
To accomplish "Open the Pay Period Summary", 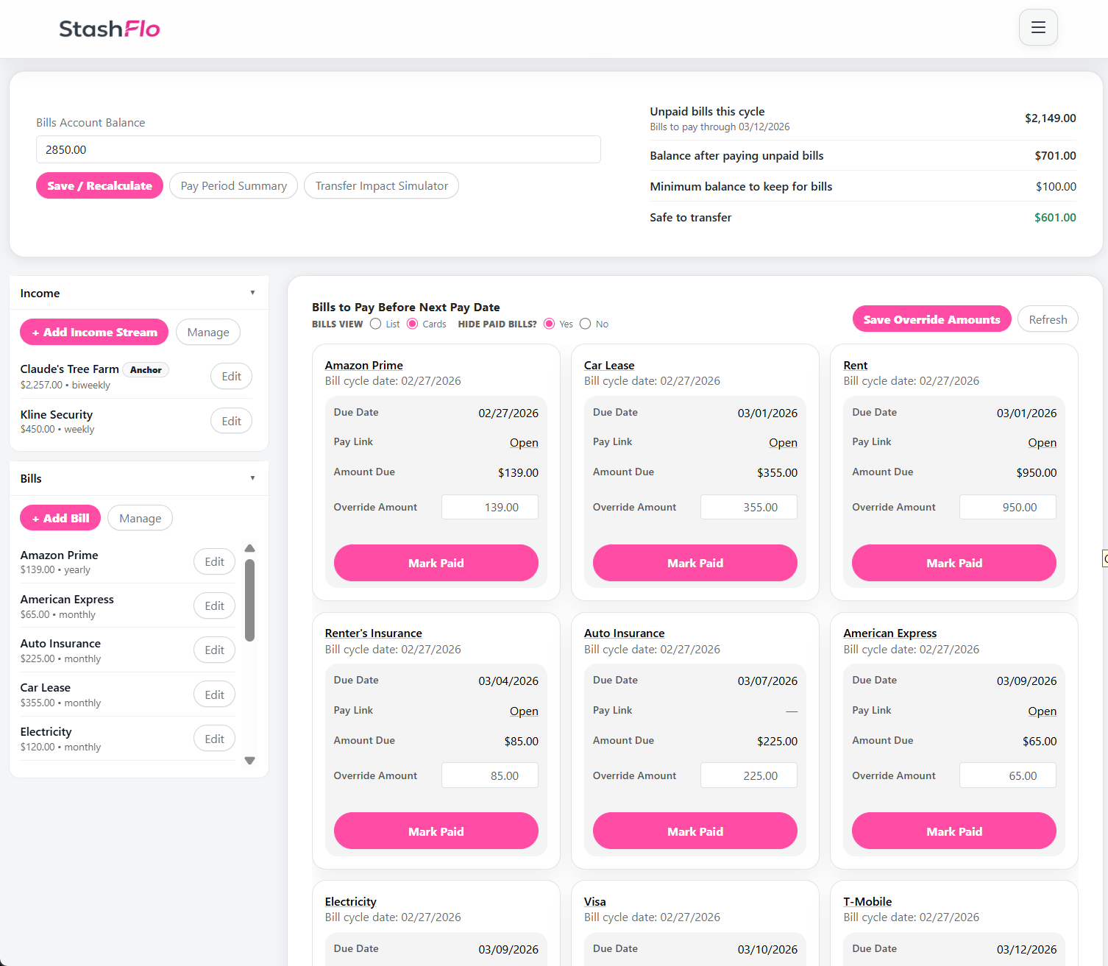I will pyautogui.click(x=233, y=185).
